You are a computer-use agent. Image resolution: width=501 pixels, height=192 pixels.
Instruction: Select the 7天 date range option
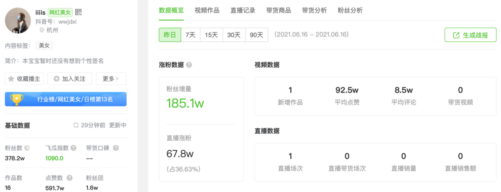[191, 35]
